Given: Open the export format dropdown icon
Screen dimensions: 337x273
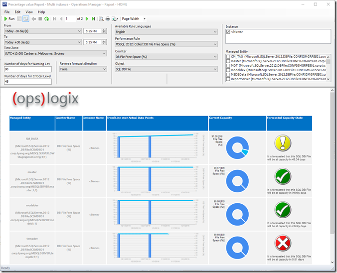Looking at the screenshot, I should (115, 19).
